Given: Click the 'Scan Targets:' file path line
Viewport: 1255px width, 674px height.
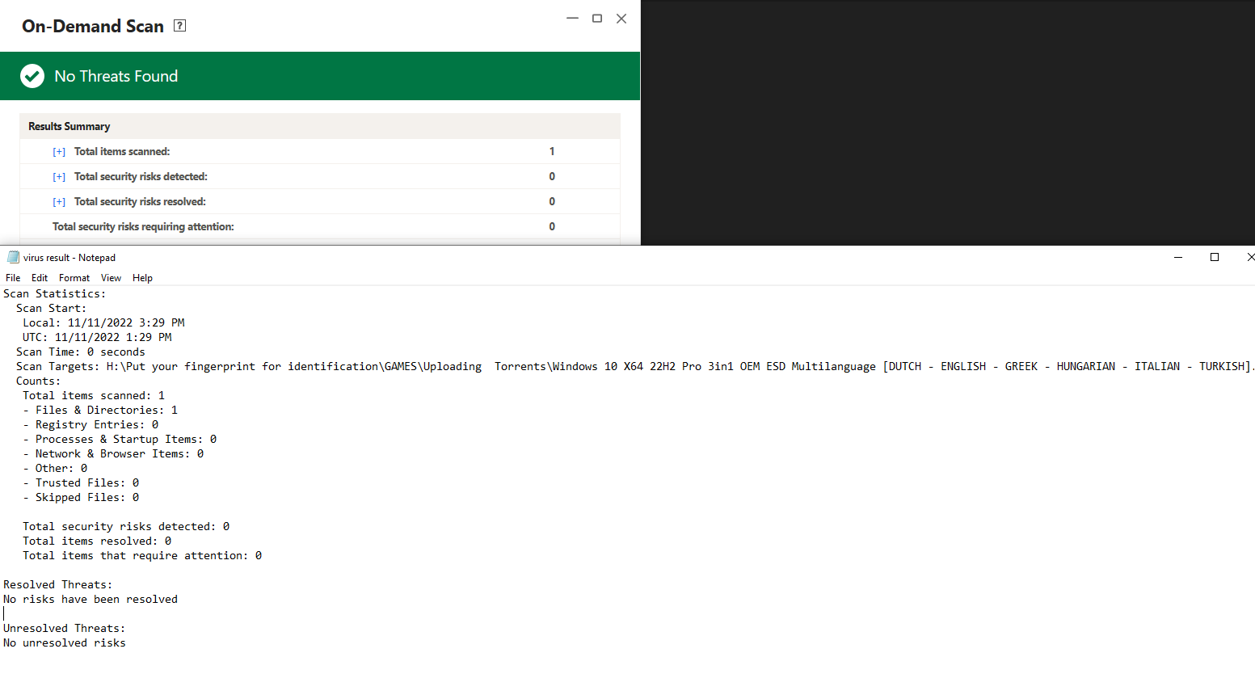Looking at the screenshot, I should pyautogui.click(x=635, y=367).
